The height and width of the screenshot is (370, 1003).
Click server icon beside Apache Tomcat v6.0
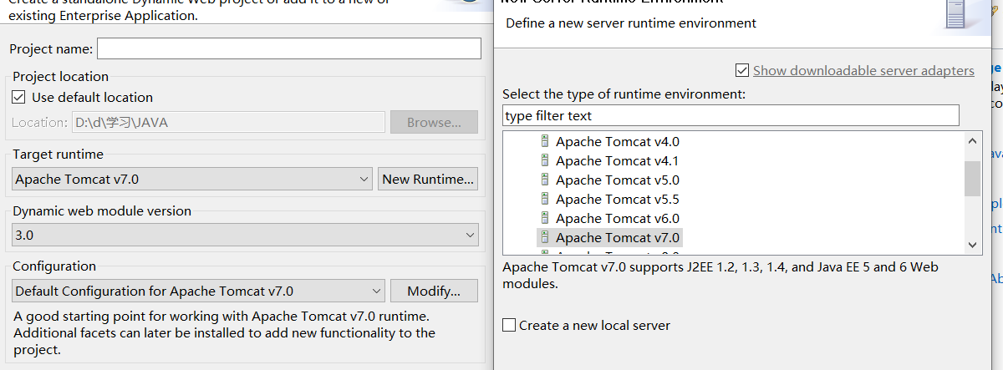click(545, 218)
